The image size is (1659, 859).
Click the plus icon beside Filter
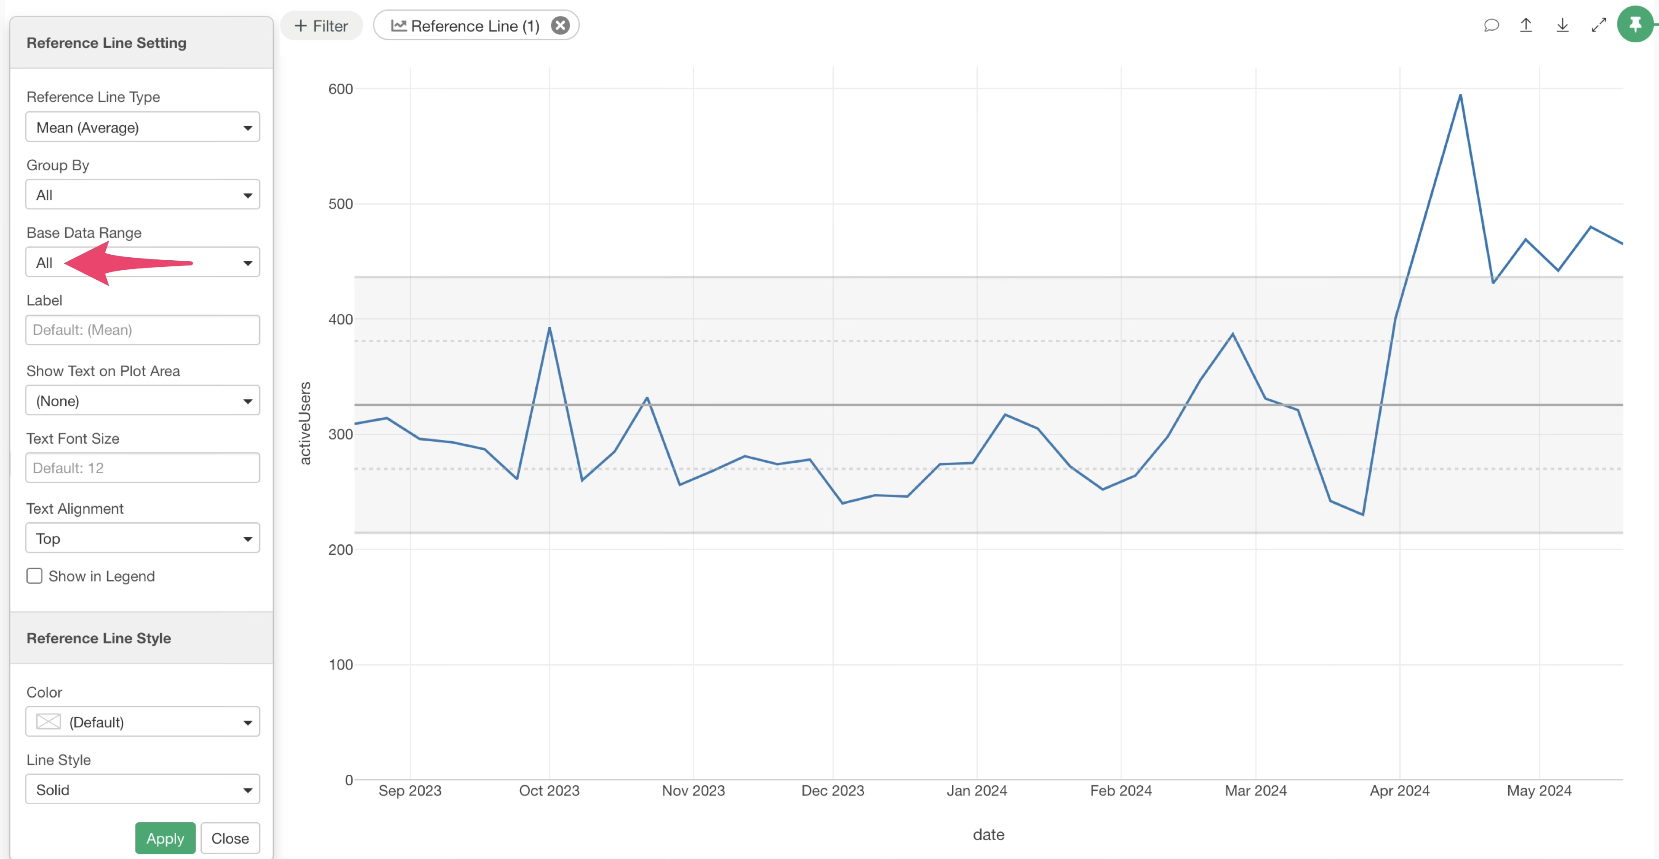pos(300,26)
